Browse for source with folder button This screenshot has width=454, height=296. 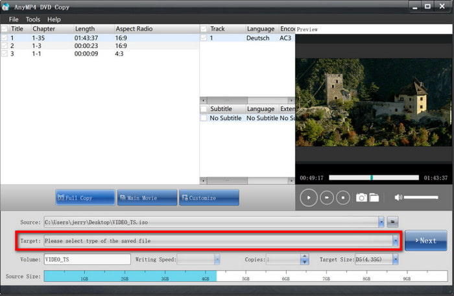392,222
